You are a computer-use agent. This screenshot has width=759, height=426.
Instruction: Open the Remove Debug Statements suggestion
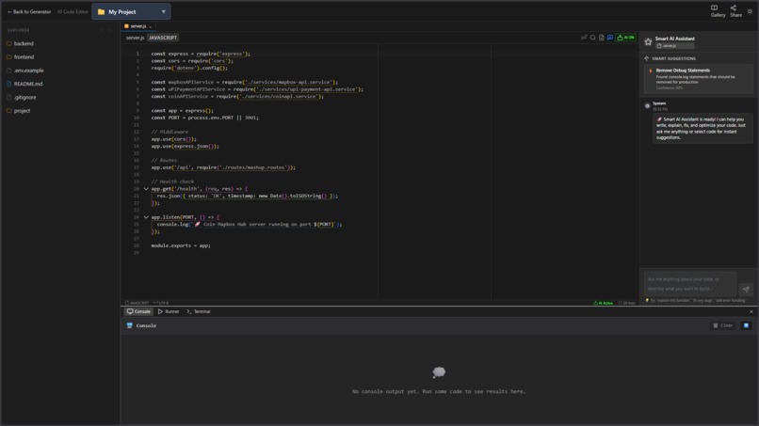[699, 79]
